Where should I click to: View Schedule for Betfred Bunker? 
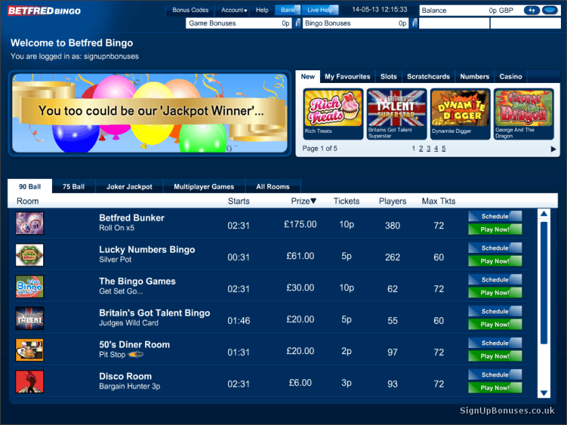tap(495, 216)
